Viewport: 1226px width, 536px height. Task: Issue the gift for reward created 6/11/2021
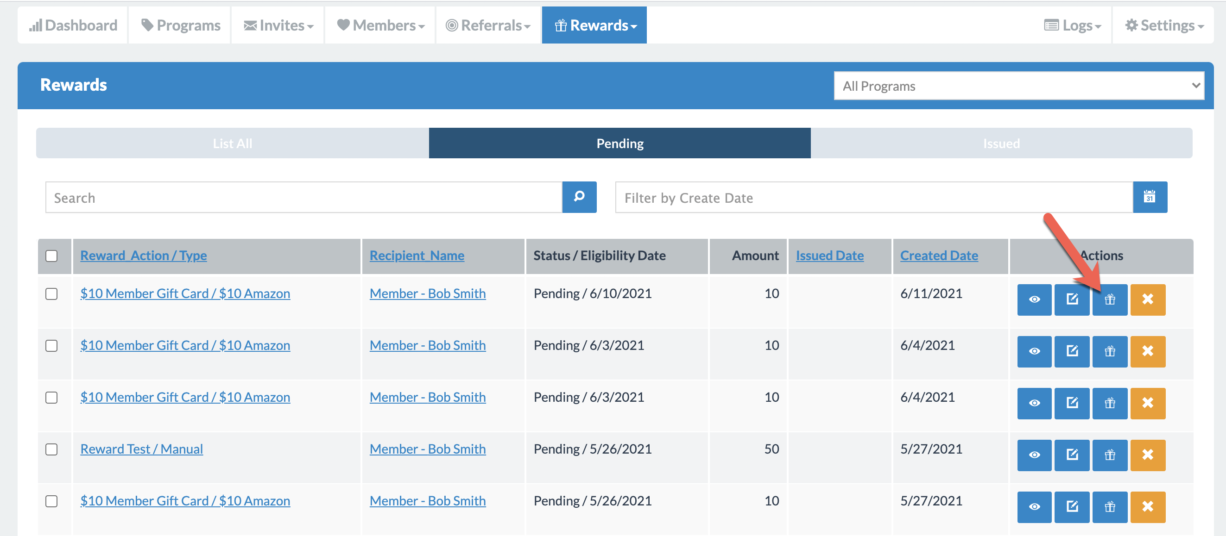tap(1109, 299)
